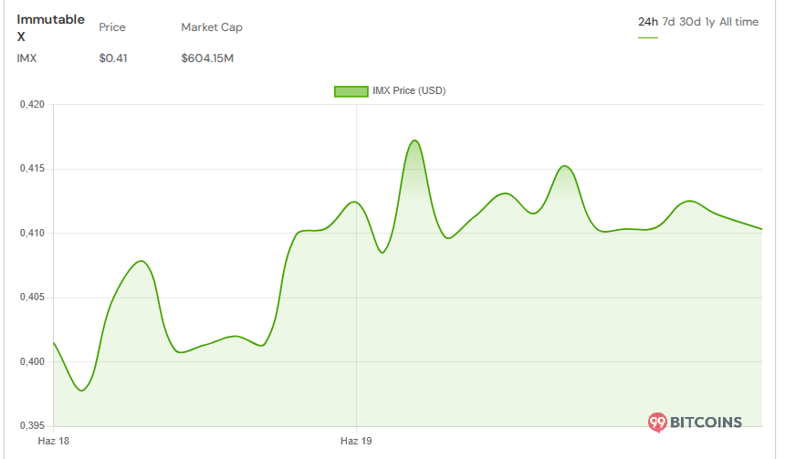The width and height of the screenshot is (785, 459).
Task: Click the IMX ticker symbol
Action: click(26, 58)
